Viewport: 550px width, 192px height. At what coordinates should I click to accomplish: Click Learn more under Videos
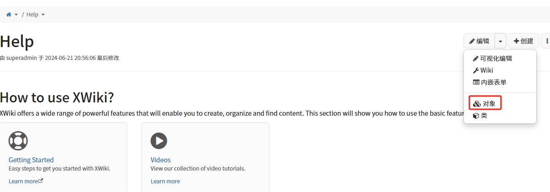coord(165,181)
